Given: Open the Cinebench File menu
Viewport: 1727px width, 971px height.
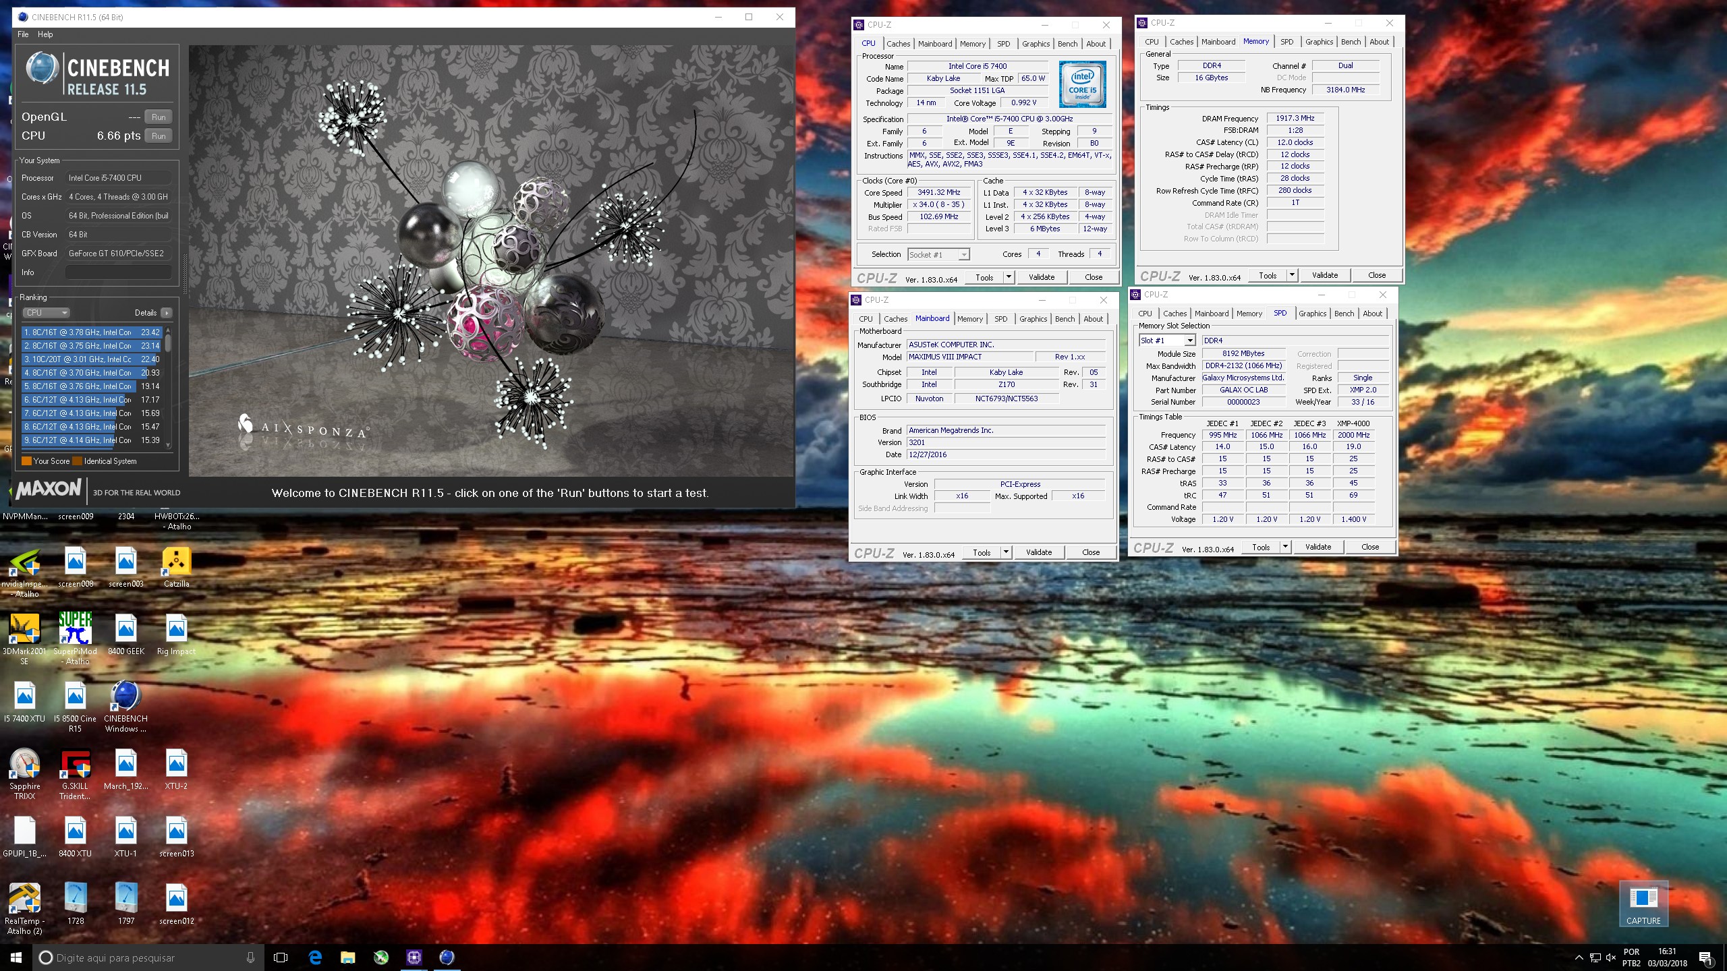Looking at the screenshot, I should [23, 34].
